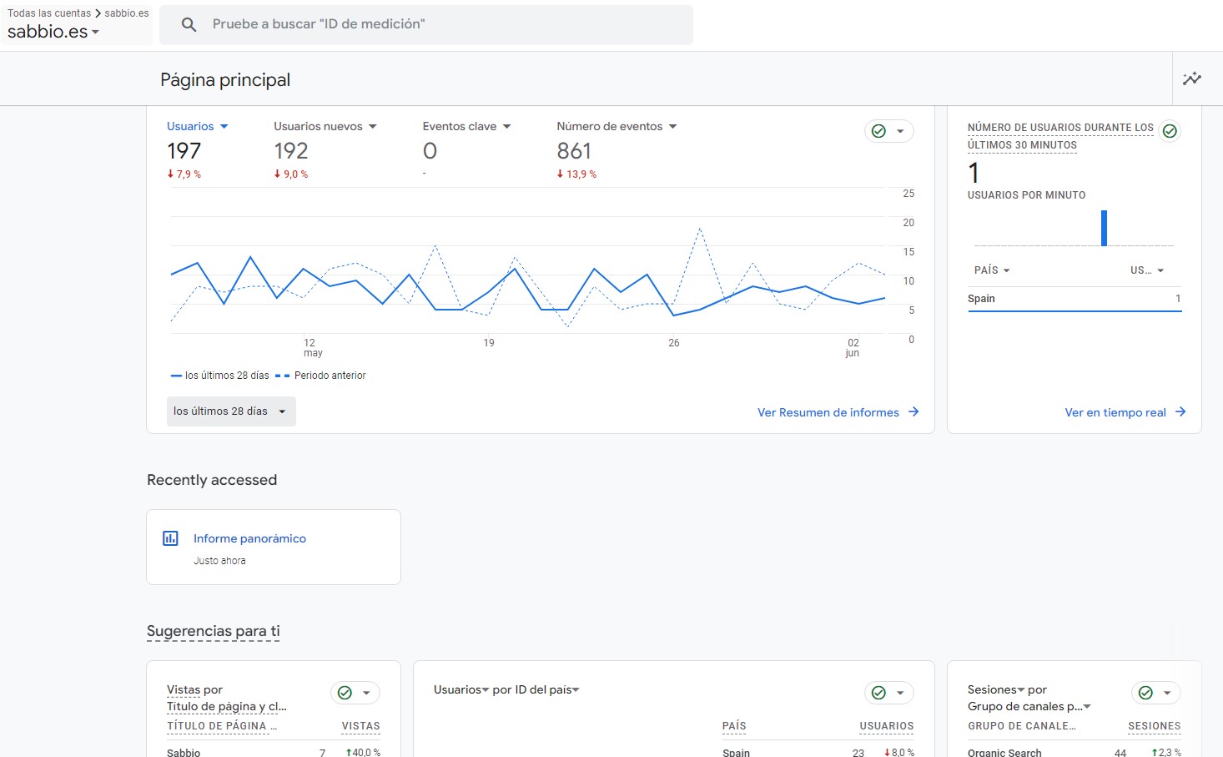Viewport: 1223px width, 757px height.
Task: Click the 861 event count value
Action: pos(574,151)
